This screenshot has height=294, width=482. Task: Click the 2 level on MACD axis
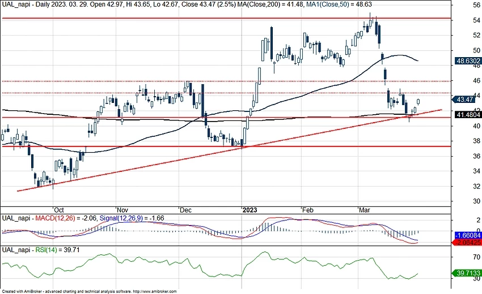[478, 220]
